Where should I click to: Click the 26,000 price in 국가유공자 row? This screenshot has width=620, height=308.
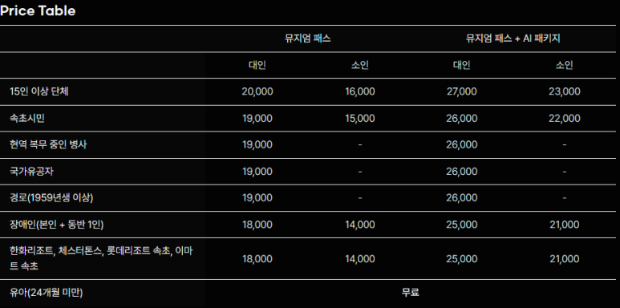tap(462, 171)
